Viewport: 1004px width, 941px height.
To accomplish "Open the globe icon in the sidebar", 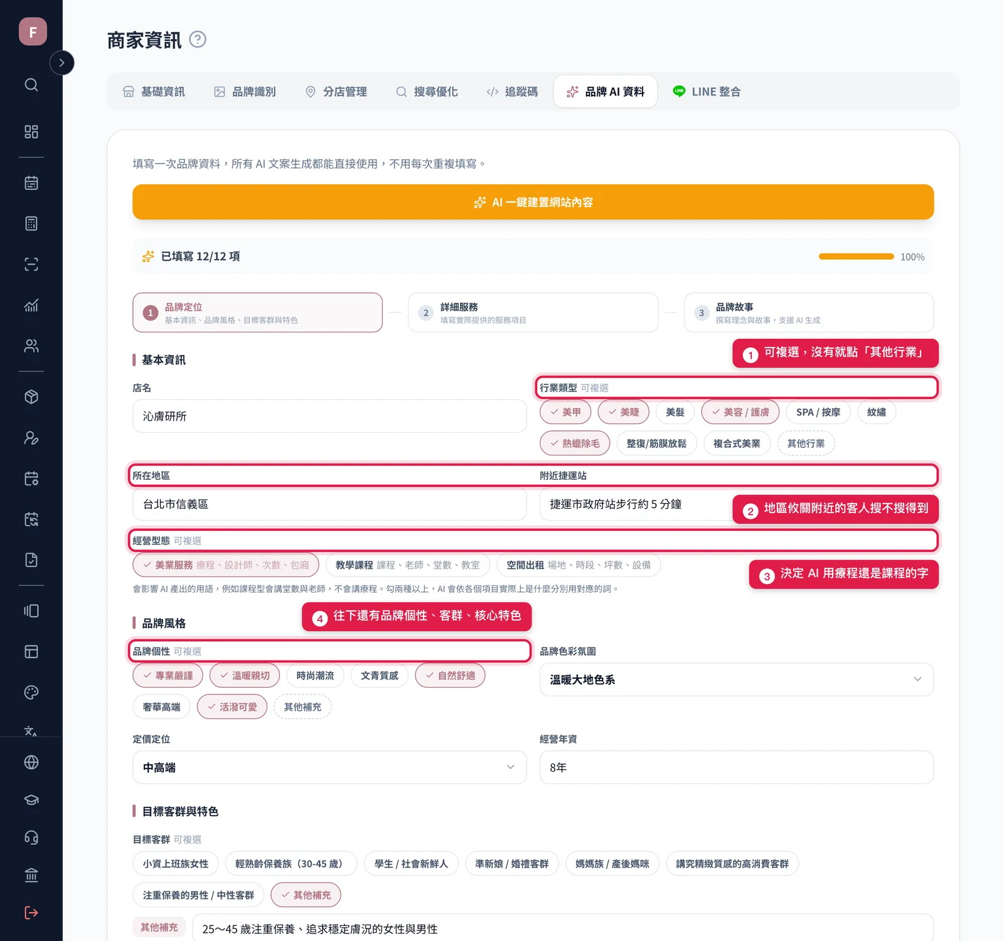I will (31, 762).
